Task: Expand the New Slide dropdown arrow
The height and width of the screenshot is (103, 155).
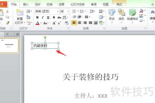Action: tap(25, 23)
